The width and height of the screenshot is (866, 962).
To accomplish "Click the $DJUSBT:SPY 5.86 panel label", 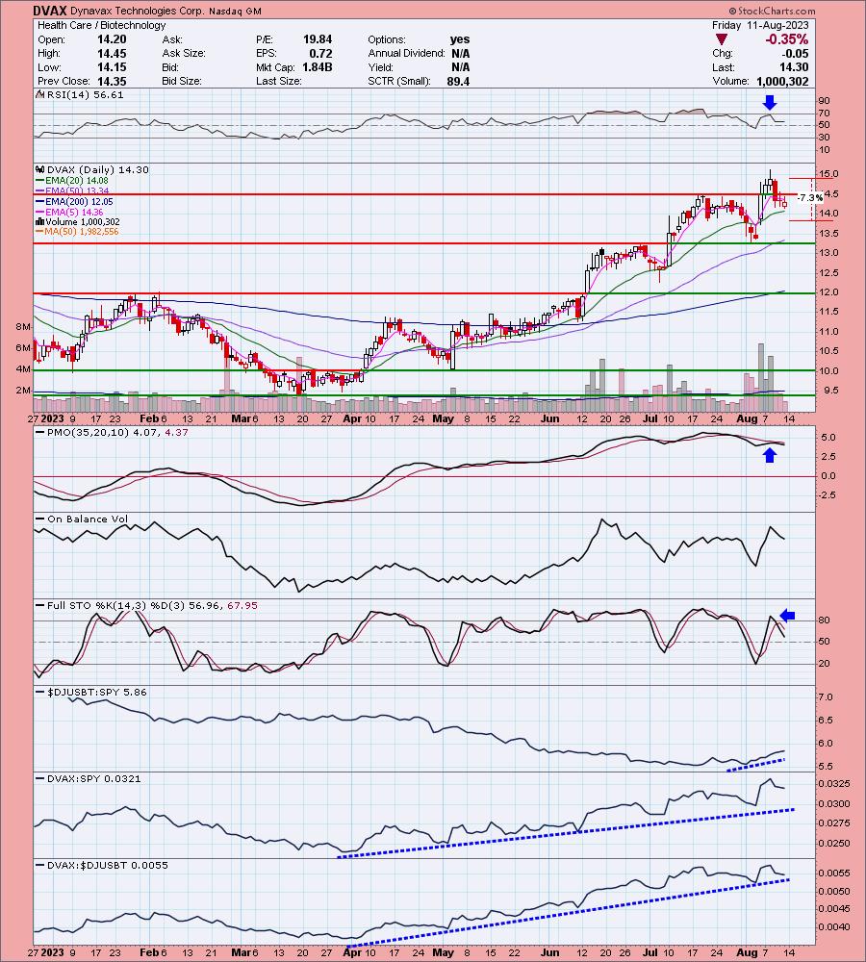I will point(92,692).
